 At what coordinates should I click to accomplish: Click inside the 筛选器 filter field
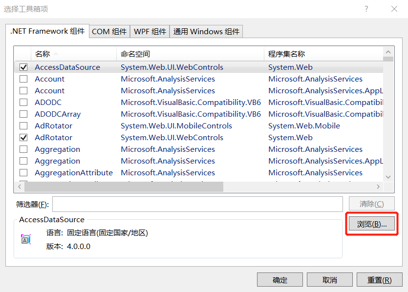pos(195,203)
